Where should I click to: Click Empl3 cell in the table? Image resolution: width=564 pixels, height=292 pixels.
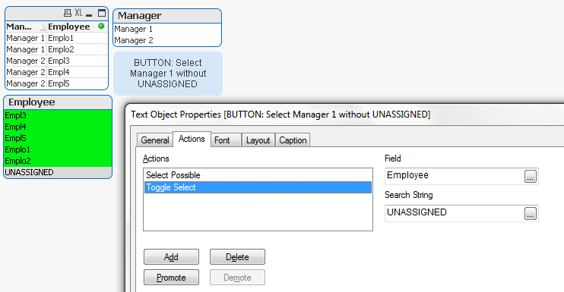(78, 61)
